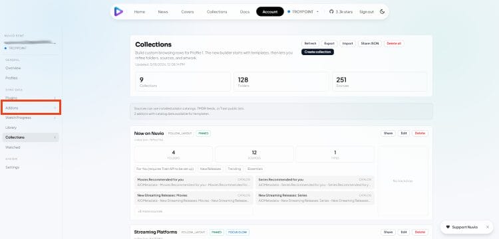Open Overview in the sidebar
This screenshot has height=239, width=499.
pos(31,68)
